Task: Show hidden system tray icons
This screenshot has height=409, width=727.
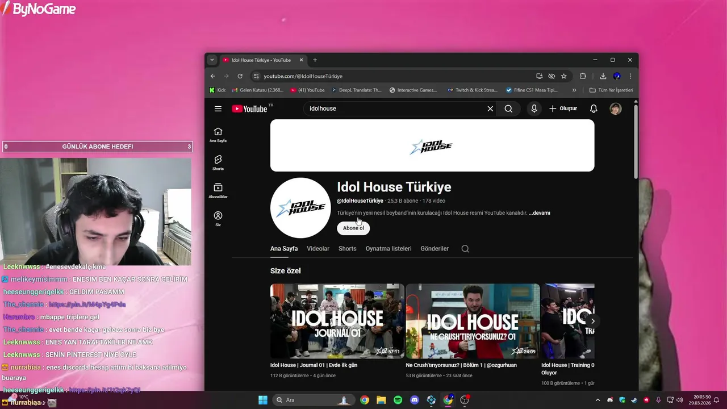Action: 598,400
